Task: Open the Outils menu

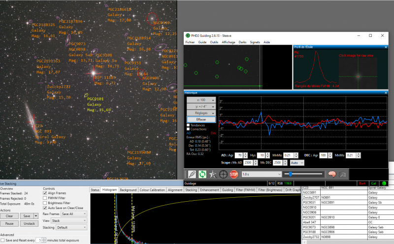Action: 214,42
